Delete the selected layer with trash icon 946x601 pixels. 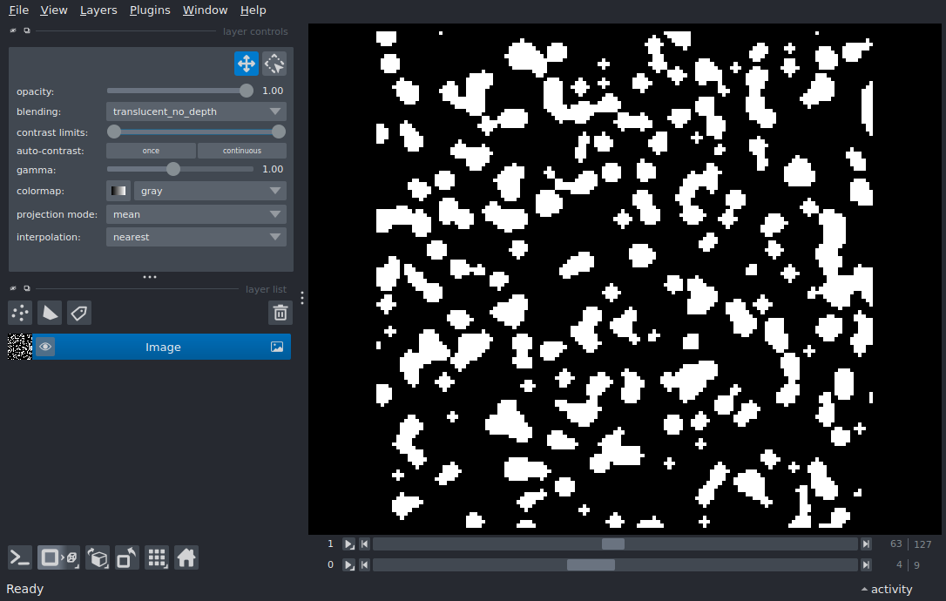pos(280,313)
